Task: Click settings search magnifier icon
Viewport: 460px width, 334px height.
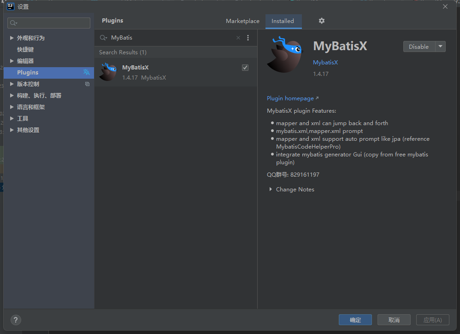Action: point(13,23)
